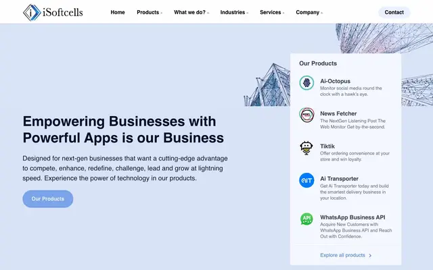Expand the Company dropdown menu
Image resolution: width=433 pixels, height=270 pixels.
pyautogui.click(x=309, y=12)
